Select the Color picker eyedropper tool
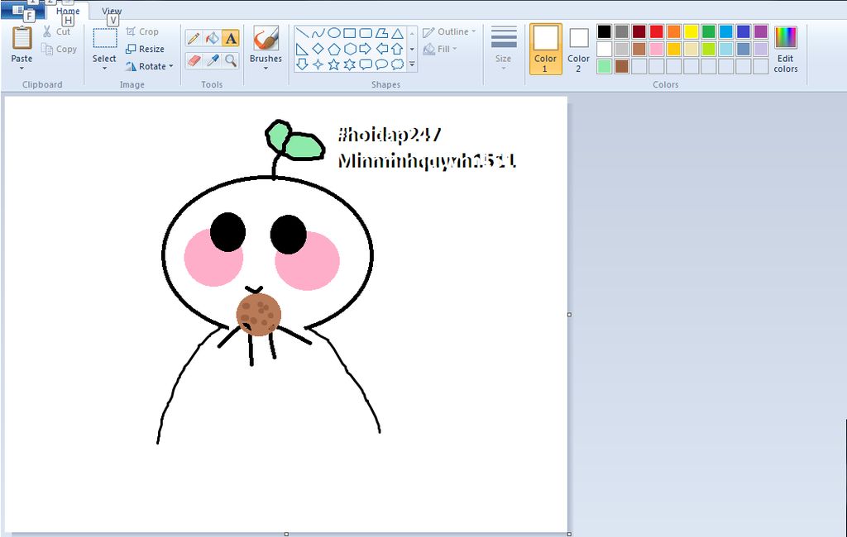 pos(213,60)
